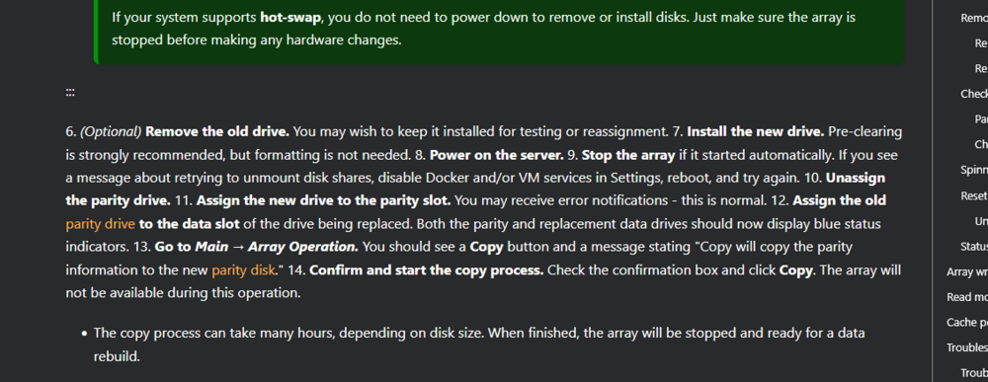
Task: Navigate to the "Troubles…" sidebar heading
Action: pyautogui.click(x=967, y=347)
